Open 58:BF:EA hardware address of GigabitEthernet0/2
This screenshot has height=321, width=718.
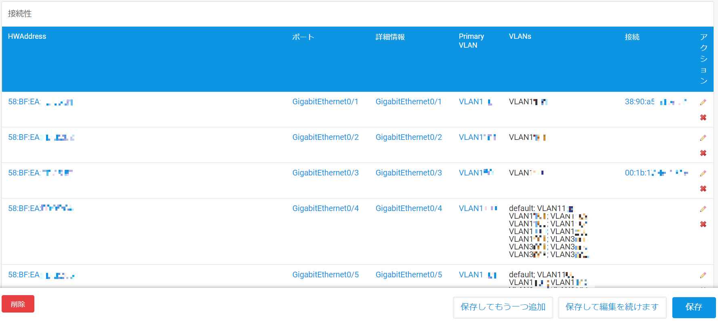(41, 137)
